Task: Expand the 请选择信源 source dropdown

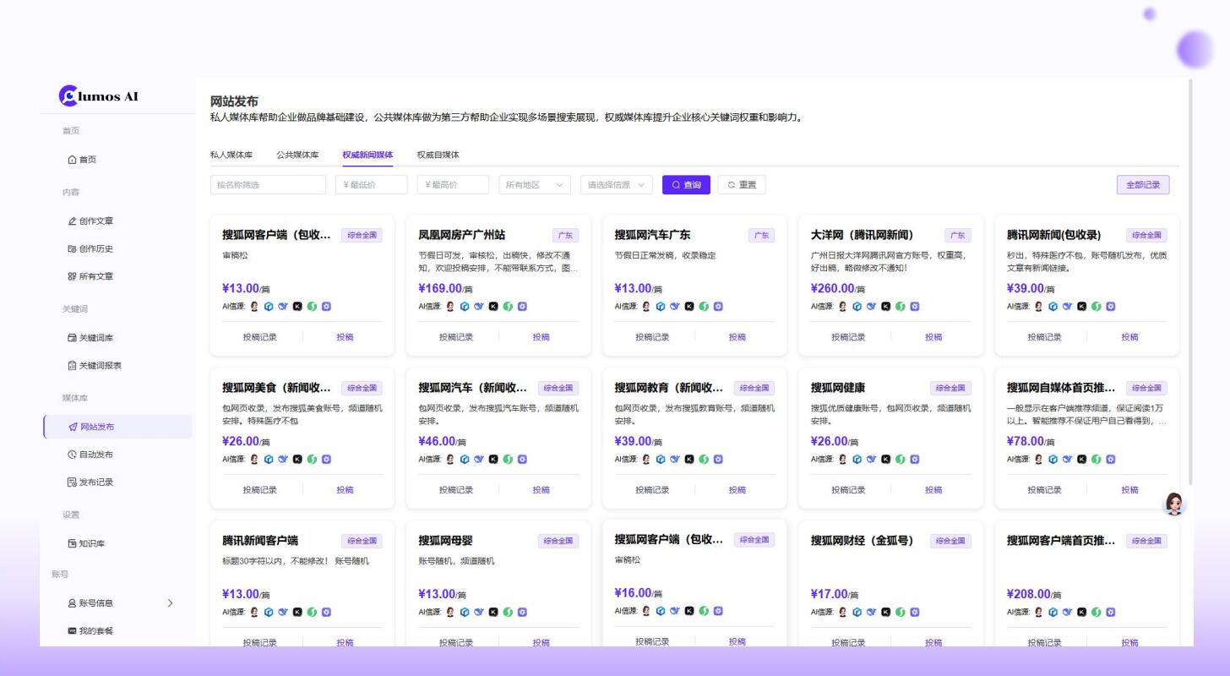Action: coord(616,184)
